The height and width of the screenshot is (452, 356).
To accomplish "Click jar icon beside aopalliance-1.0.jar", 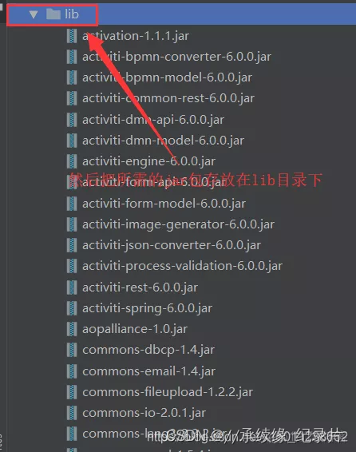I will [72, 329].
